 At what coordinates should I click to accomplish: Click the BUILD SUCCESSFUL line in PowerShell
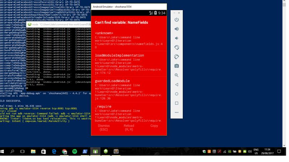[10, 101]
